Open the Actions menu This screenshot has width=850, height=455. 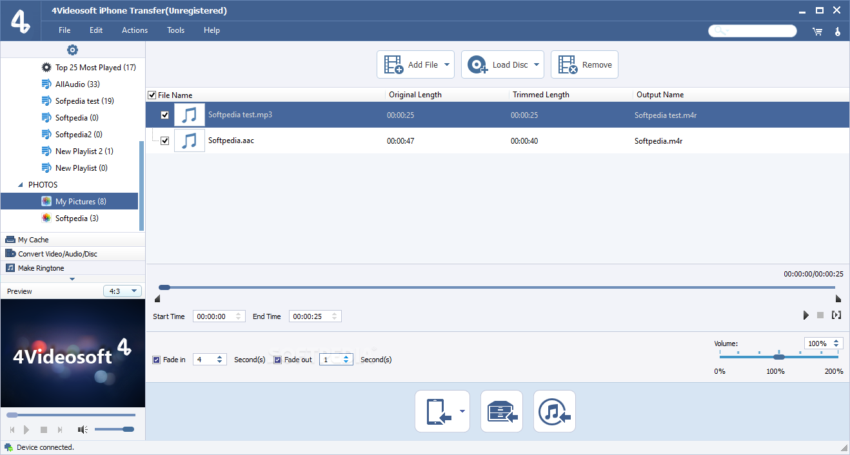[135, 30]
